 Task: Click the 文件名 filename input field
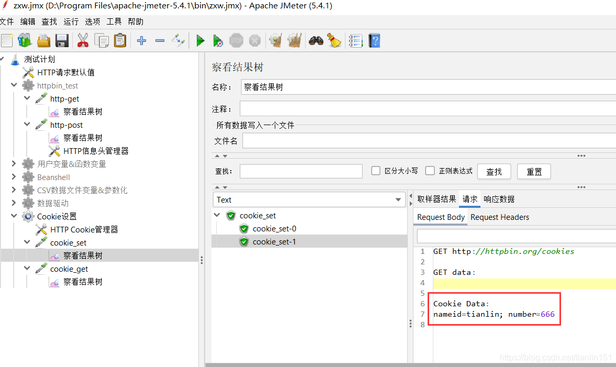(x=429, y=141)
